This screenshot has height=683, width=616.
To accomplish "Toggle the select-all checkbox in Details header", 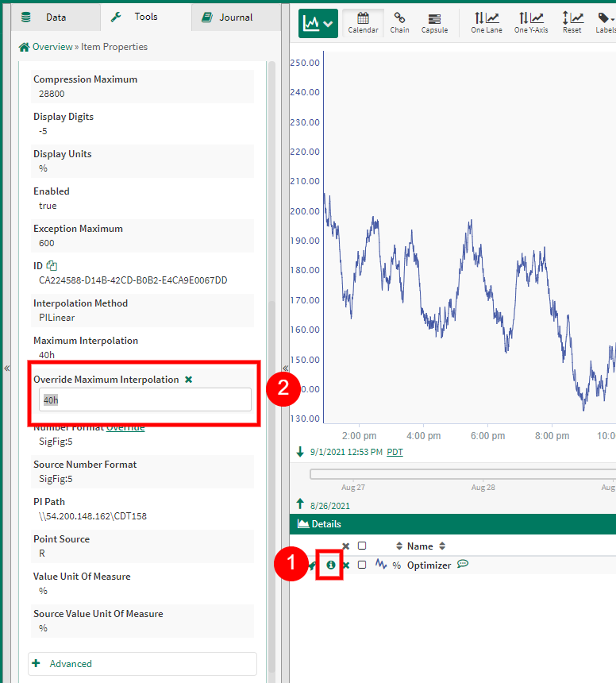I will coord(362,546).
